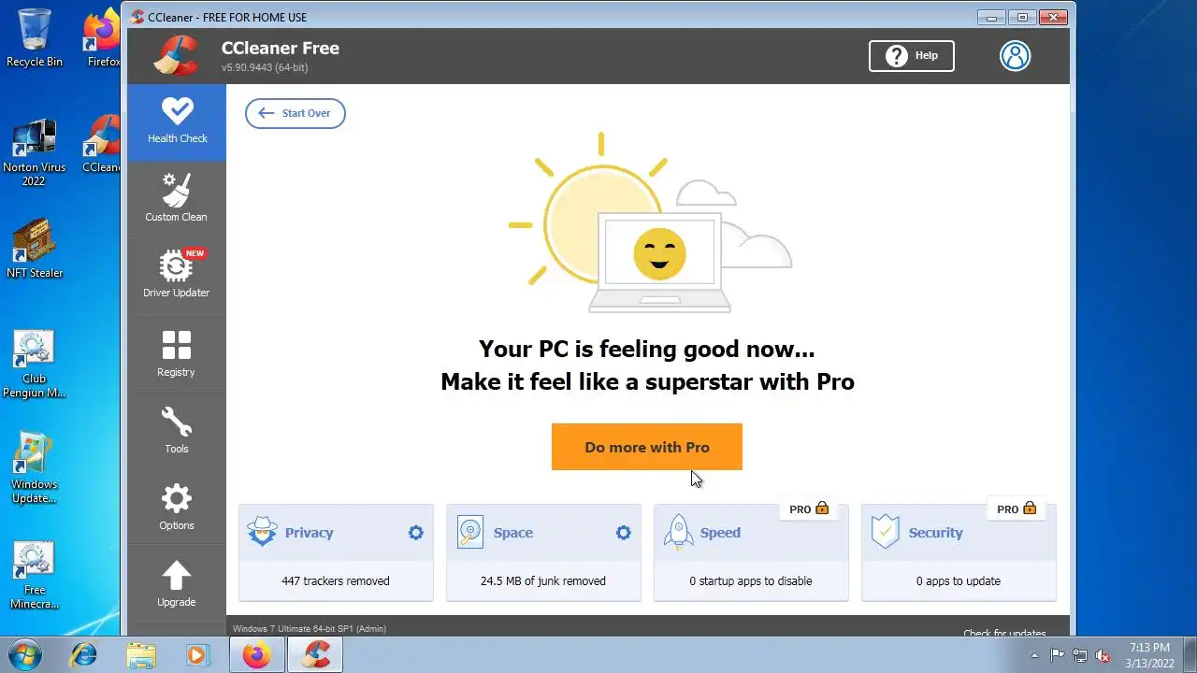
Task: Open Internet Explorer from the taskbar
Action: [83, 655]
